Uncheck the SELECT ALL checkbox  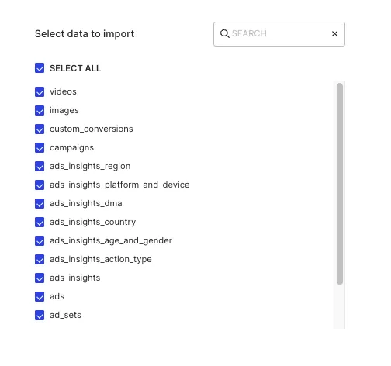click(40, 68)
